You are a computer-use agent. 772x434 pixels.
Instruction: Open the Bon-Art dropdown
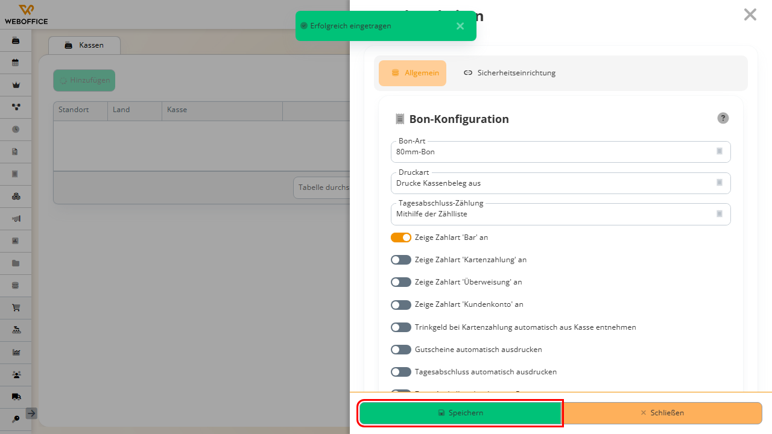pos(561,152)
